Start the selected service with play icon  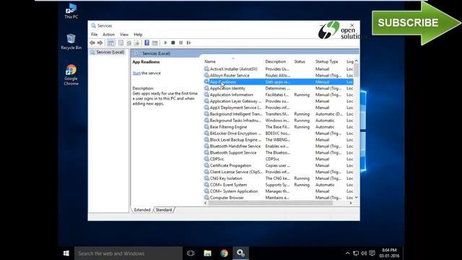point(165,43)
